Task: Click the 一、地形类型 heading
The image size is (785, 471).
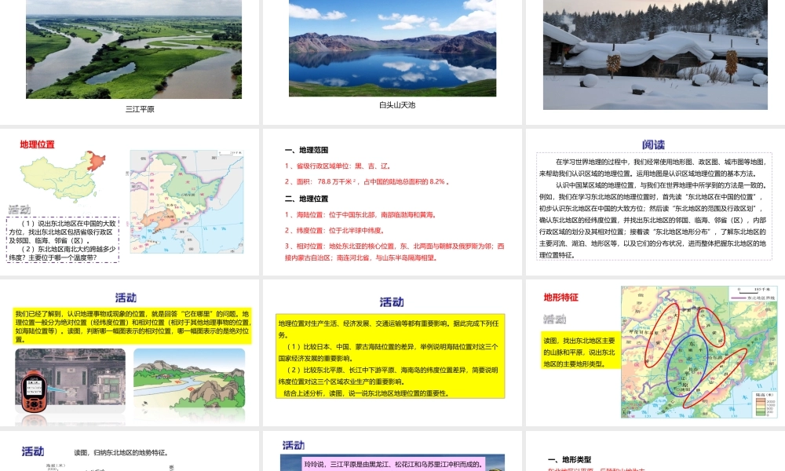Action: (569, 459)
